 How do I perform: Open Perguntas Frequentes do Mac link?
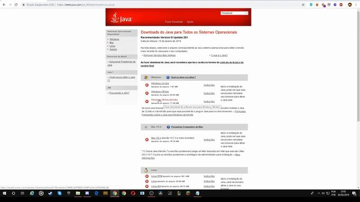coord(187,127)
